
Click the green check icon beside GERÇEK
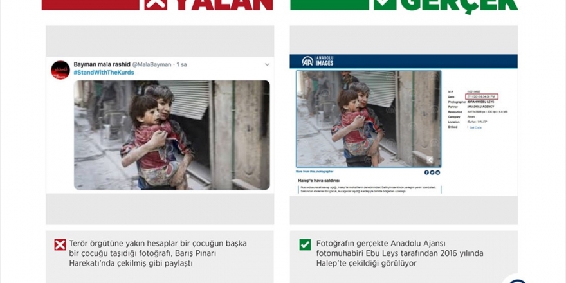coord(385,5)
